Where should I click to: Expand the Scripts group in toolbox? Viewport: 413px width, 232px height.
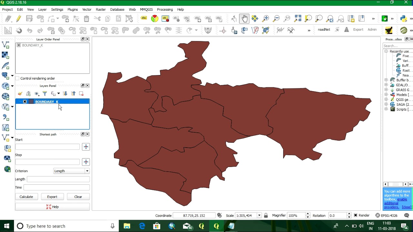[x=386, y=109]
